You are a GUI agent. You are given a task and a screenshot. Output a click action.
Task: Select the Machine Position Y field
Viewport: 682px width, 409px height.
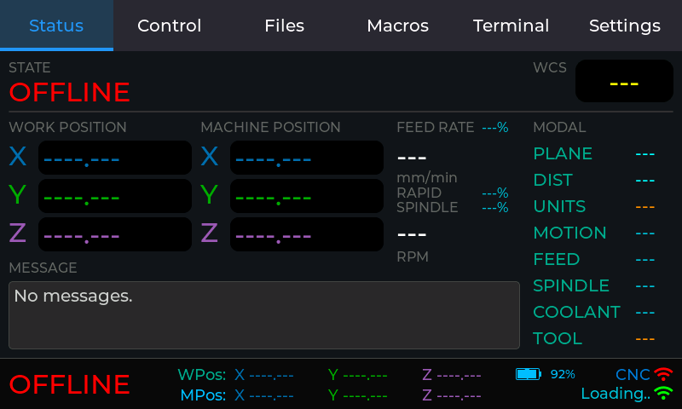tap(307, 196)
